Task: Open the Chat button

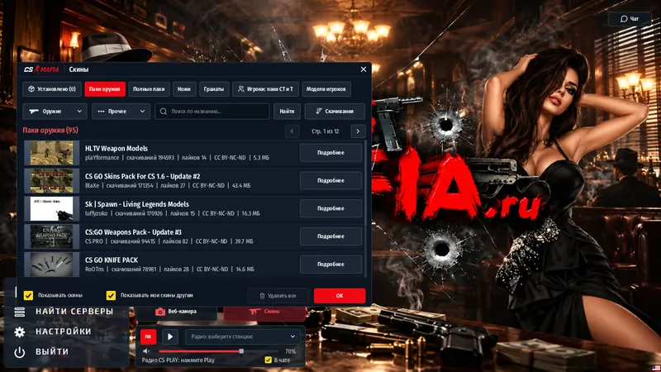Action: coord(630,18)
